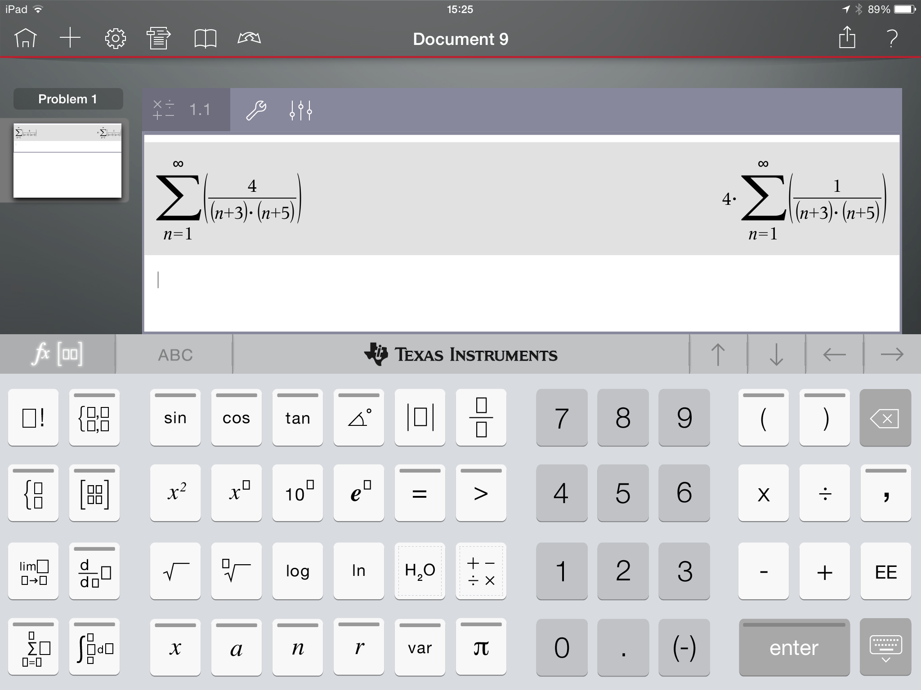This screenshot has width=921, height=690.
Task: Insert the pi symbol
Action: click(x=481, y=648)
